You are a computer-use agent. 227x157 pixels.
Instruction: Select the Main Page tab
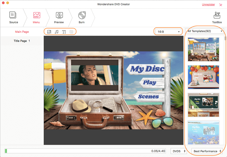[x=22, y=32]
